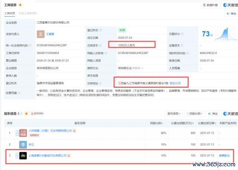This screenshot has width=238, height=170.
Task: Open the 人民微播（无锡）文化传媒有限公司 link
Action: click(x=50, y=131)
